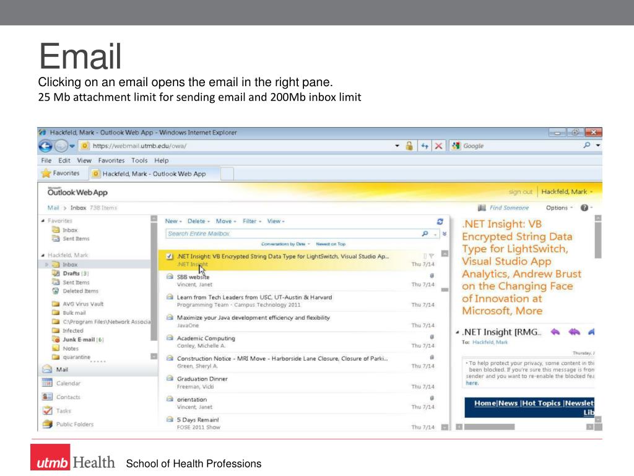Screen dimensions: 634x476
Task: Click the reading pane horizontal scrollbar
Action: 489,426
